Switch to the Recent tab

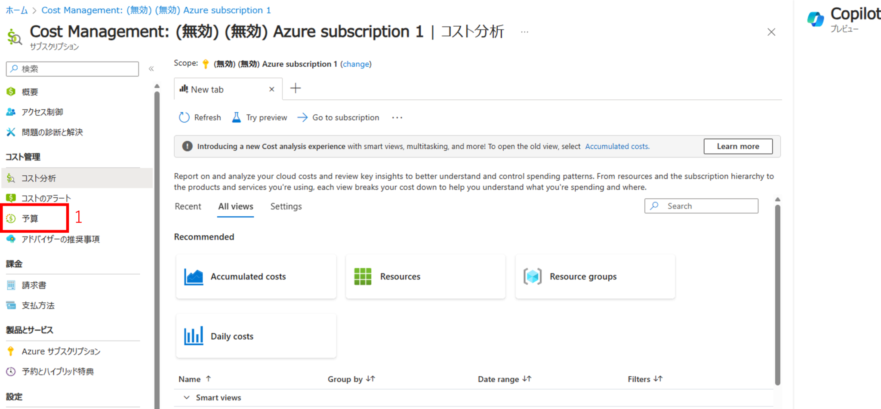(x=188, y=206)
